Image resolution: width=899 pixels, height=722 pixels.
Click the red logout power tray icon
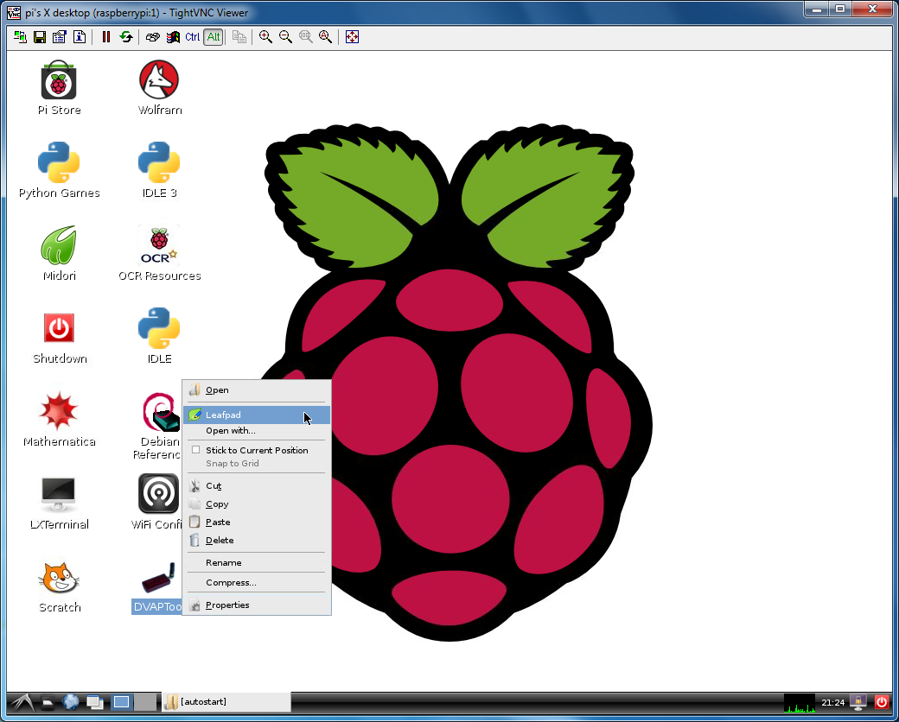point(881,702)
